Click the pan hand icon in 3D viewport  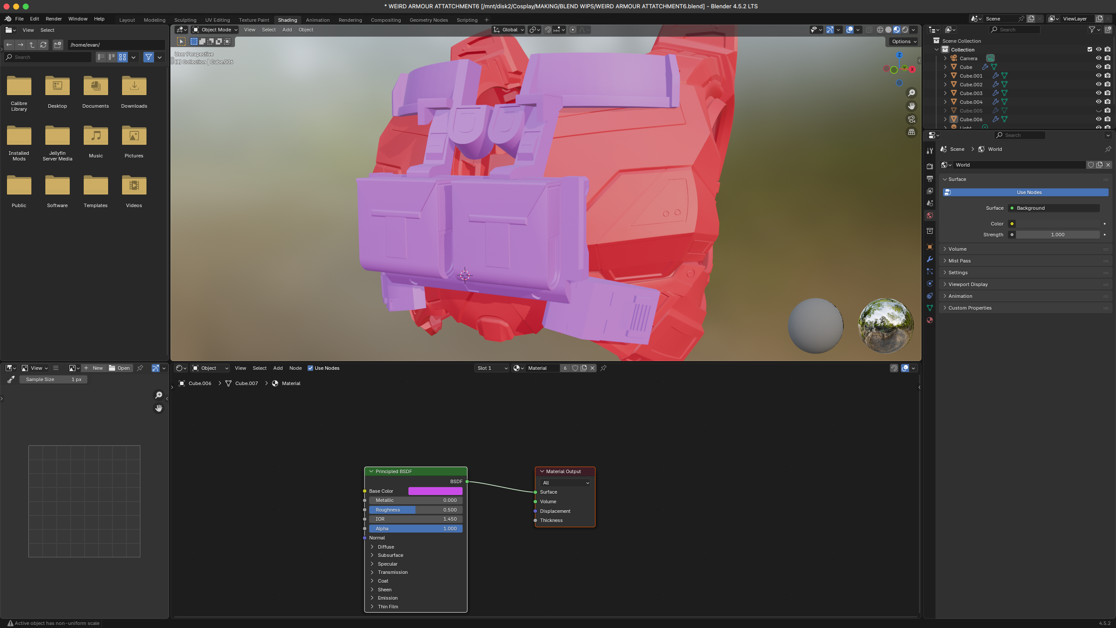(911, 106)
